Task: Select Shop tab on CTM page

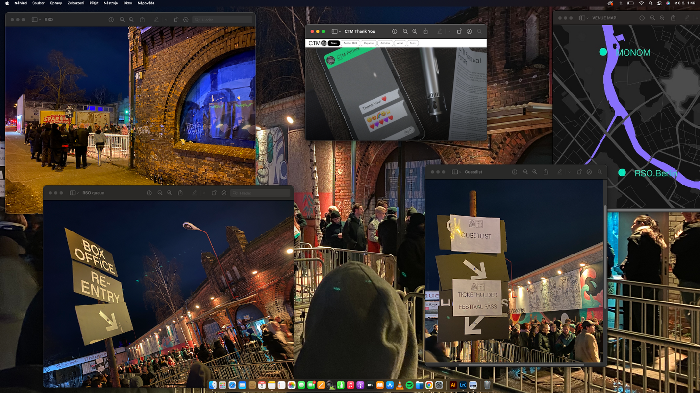Action: point(413,43)
